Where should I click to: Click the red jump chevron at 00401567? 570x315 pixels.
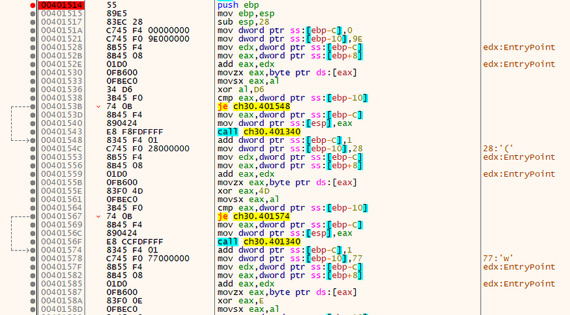tap(98, 217)
